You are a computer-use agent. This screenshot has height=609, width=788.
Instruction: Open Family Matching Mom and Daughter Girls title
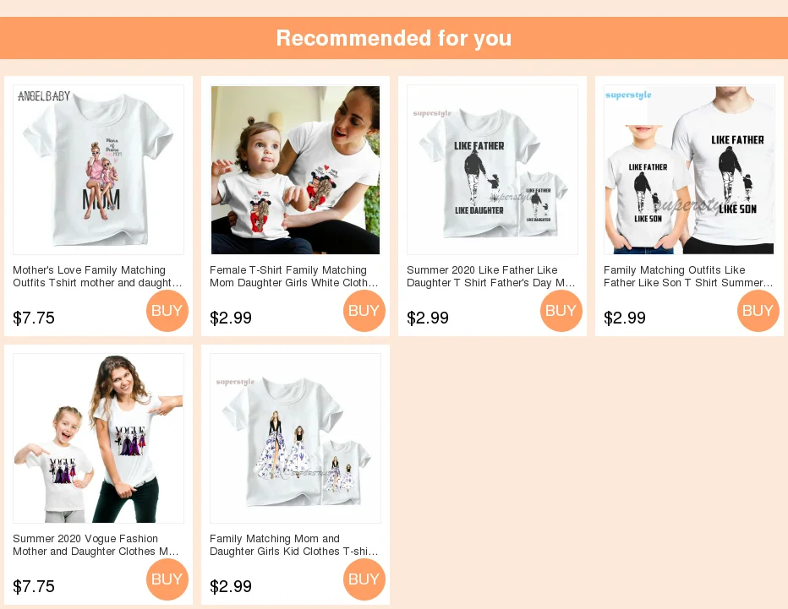[294, 546]
